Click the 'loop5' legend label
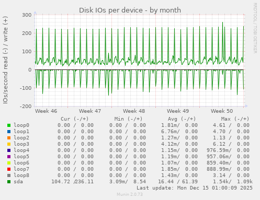The width and height of the screenshot is (260, 200). click(x=21, y=157)
